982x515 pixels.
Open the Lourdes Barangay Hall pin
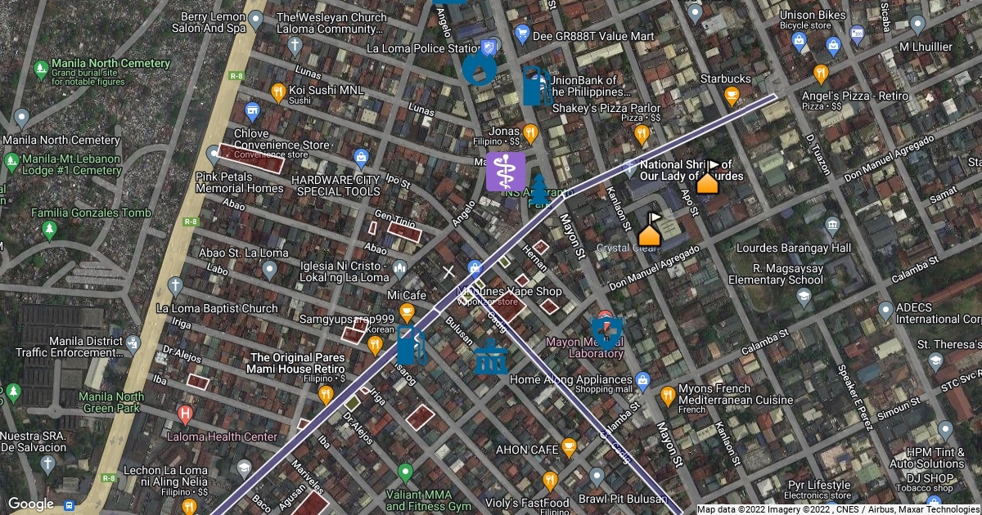[833, 225]
